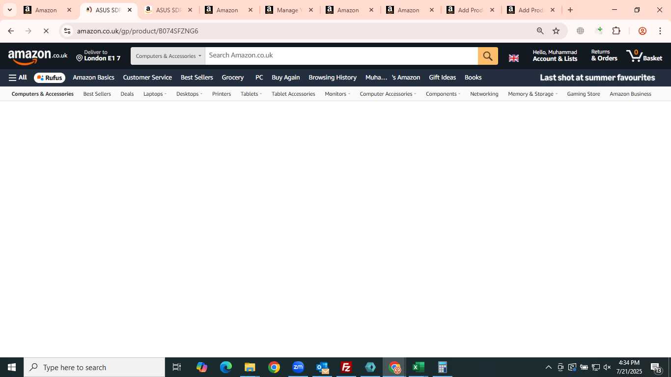Open Zoom app from taskbar
Screen dimensions: 671x377
pos(298,367)
